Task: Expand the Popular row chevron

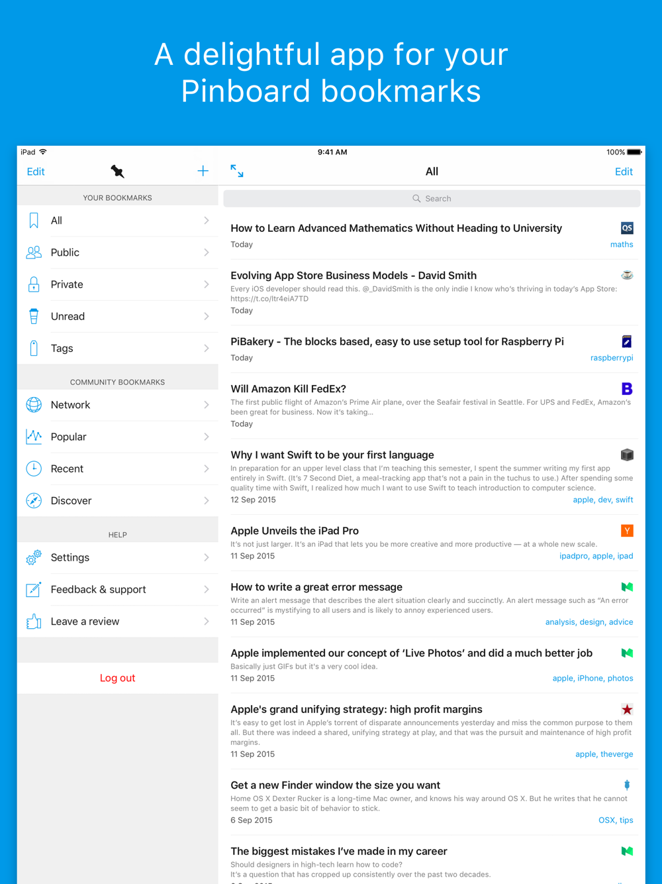Action: [207, 437]
